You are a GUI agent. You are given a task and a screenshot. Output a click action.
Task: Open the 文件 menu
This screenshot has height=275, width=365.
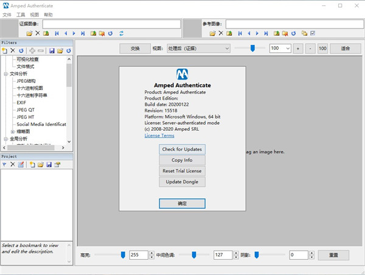tap(7, 15)
